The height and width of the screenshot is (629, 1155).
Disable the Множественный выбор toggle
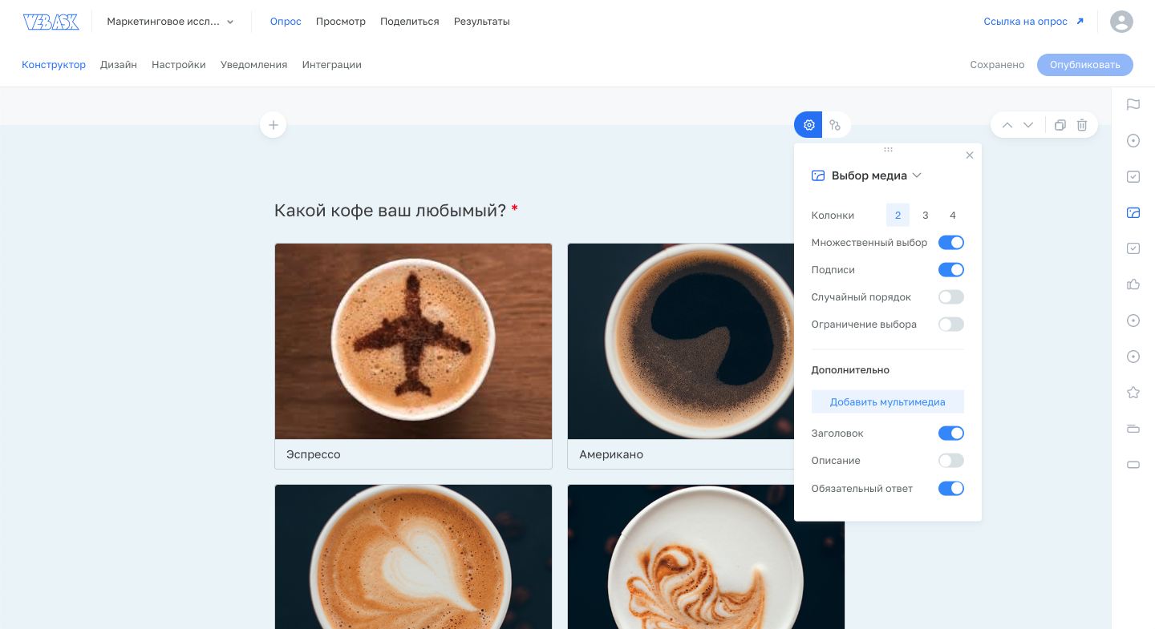tap(950, 243)
